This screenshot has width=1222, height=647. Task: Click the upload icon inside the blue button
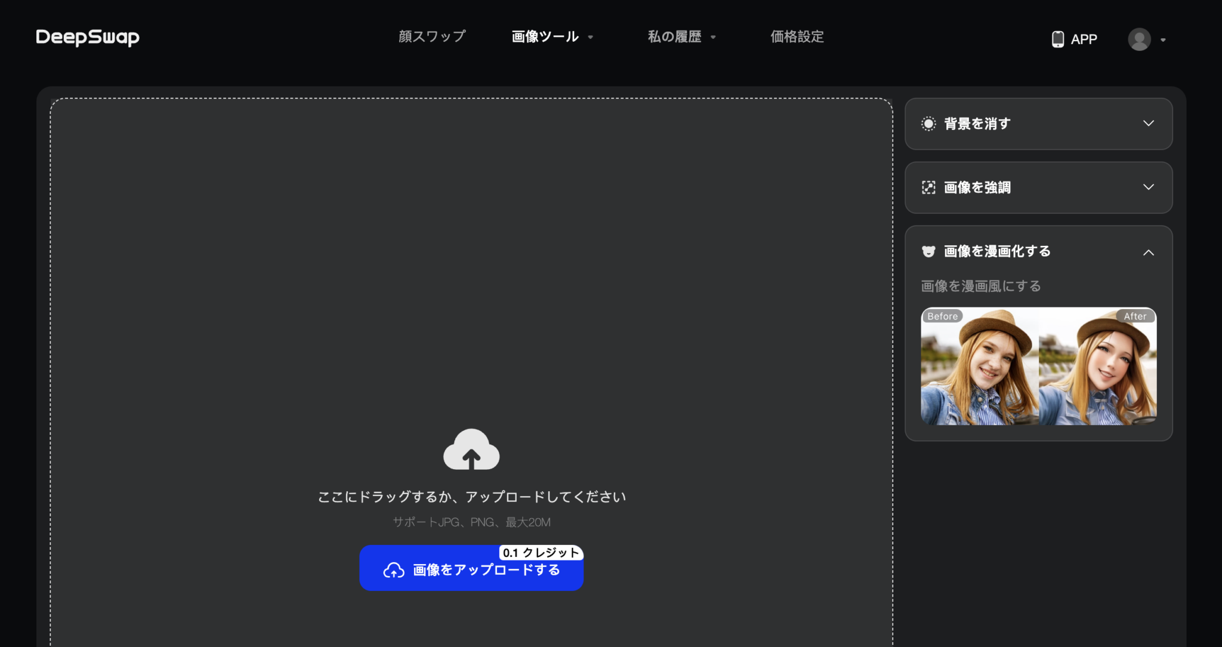394,571
